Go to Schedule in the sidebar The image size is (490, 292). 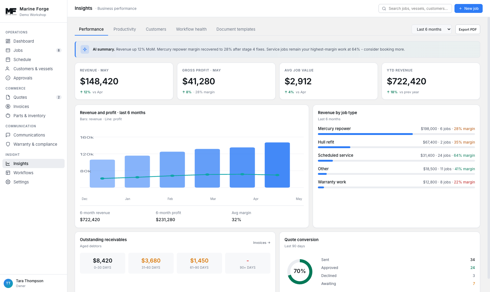coord(33,60)
